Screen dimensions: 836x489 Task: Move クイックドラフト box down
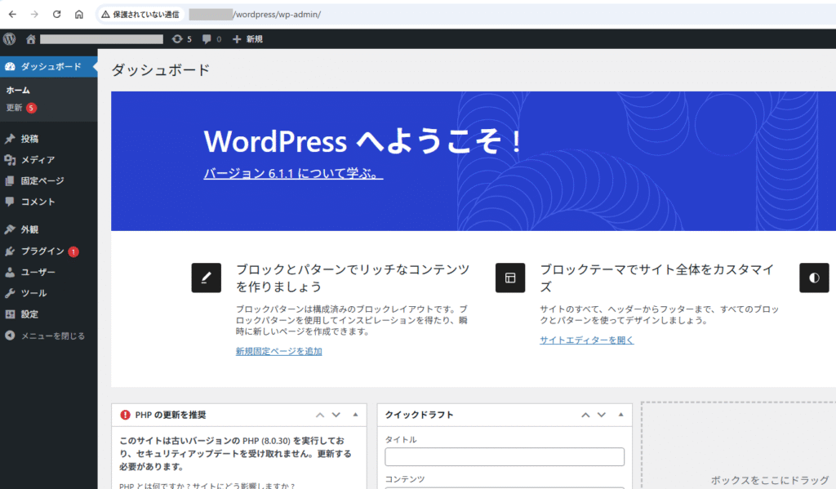click(x=602, y=415)
